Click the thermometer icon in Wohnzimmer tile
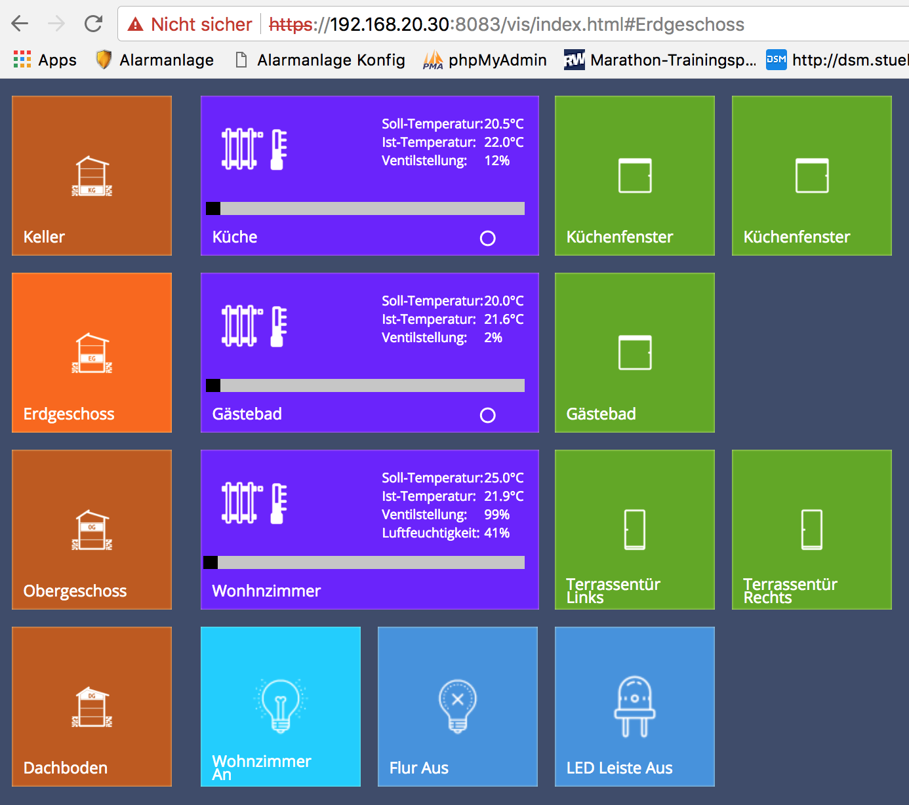 point(279,503)
